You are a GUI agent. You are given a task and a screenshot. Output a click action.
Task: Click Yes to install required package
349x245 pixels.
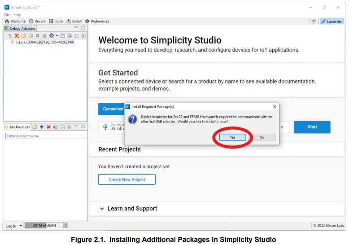pyautogui.click(x=232, y=137)
